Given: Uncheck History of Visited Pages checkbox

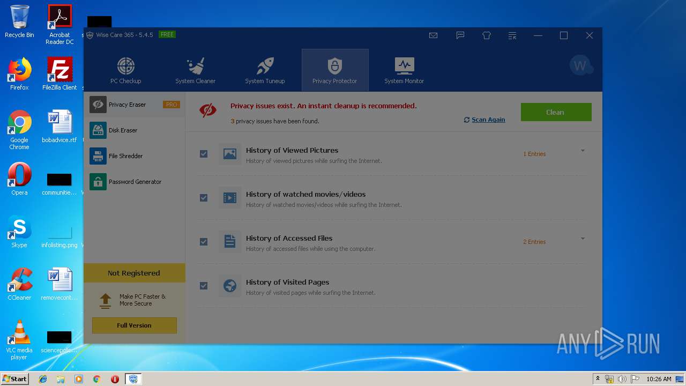Looking at the screenshot, I should click(x=204, y=286).
